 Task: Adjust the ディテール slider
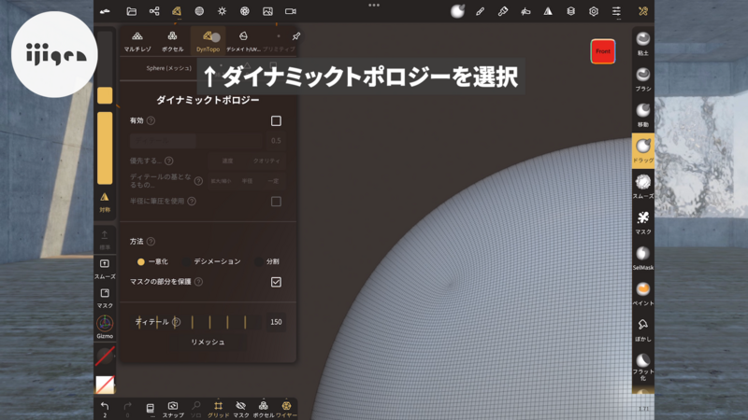click(195, 322)
